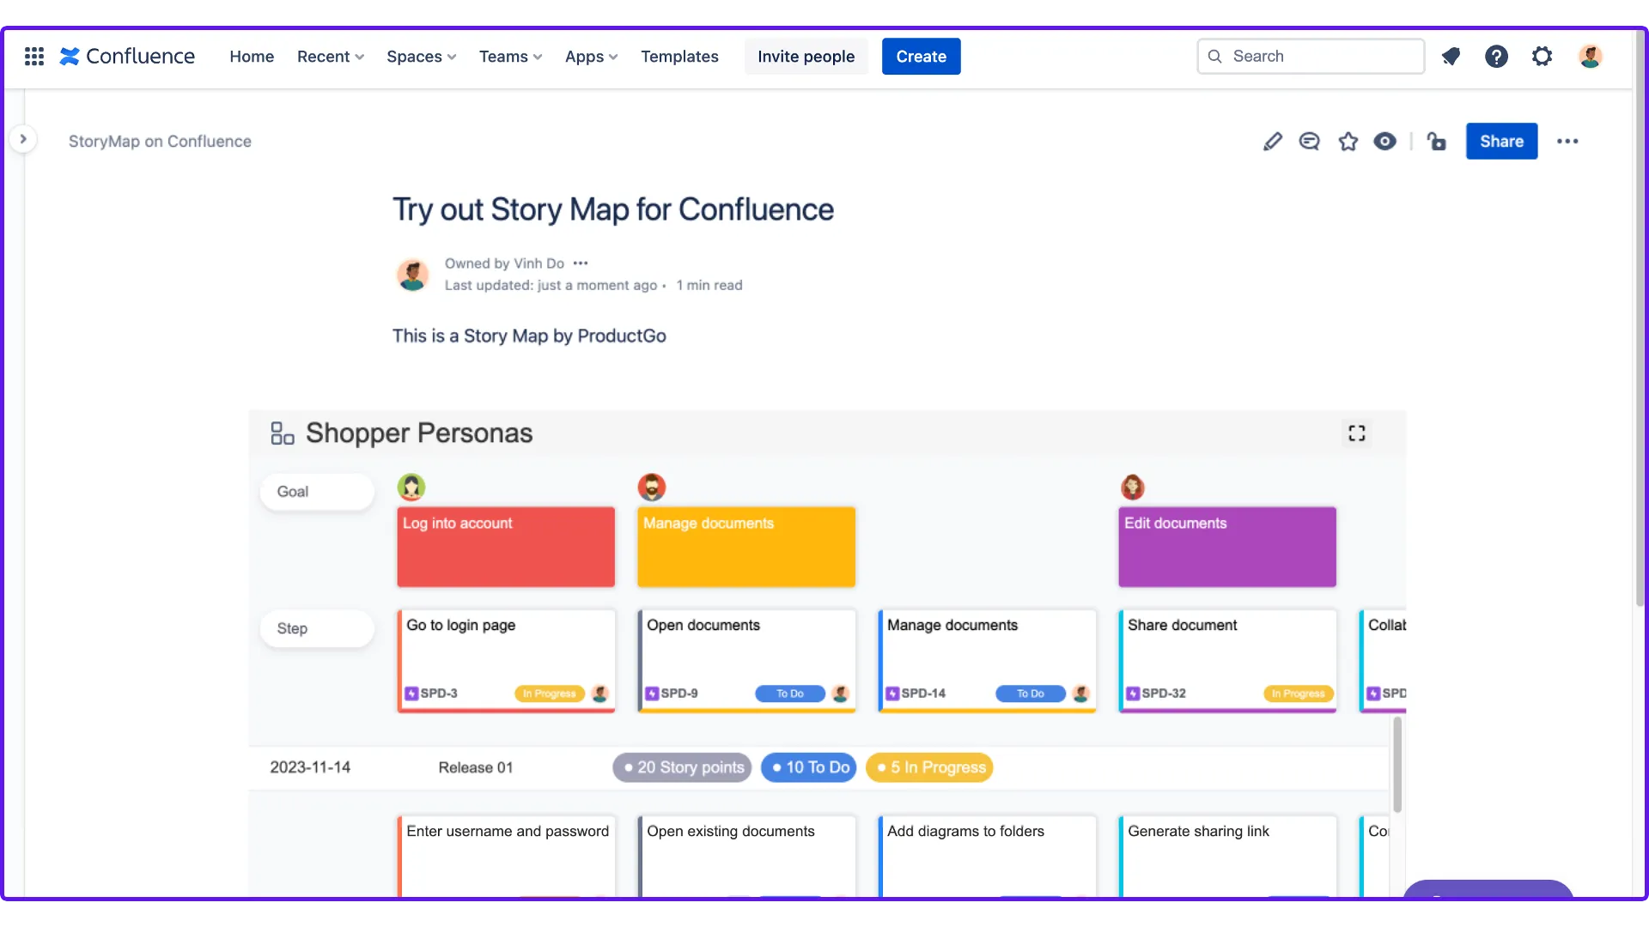Toggle watching this page eye icon
Screen dimensions: 1649x927
tap(1385, 142)
